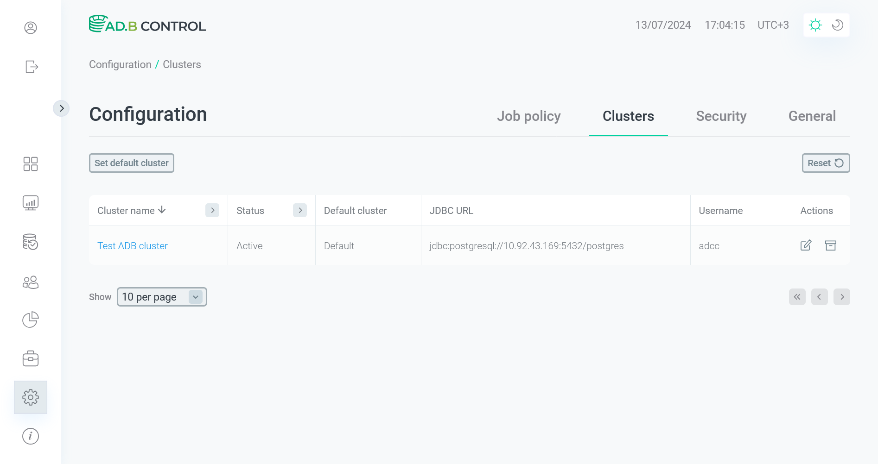Select the monitoring chart icon

[31, 202]
